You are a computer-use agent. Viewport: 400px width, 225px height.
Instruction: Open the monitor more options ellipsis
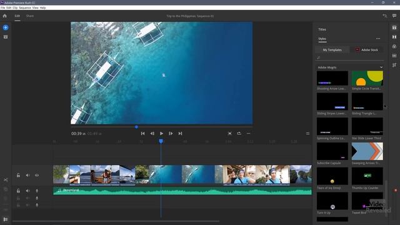[249, 133]
